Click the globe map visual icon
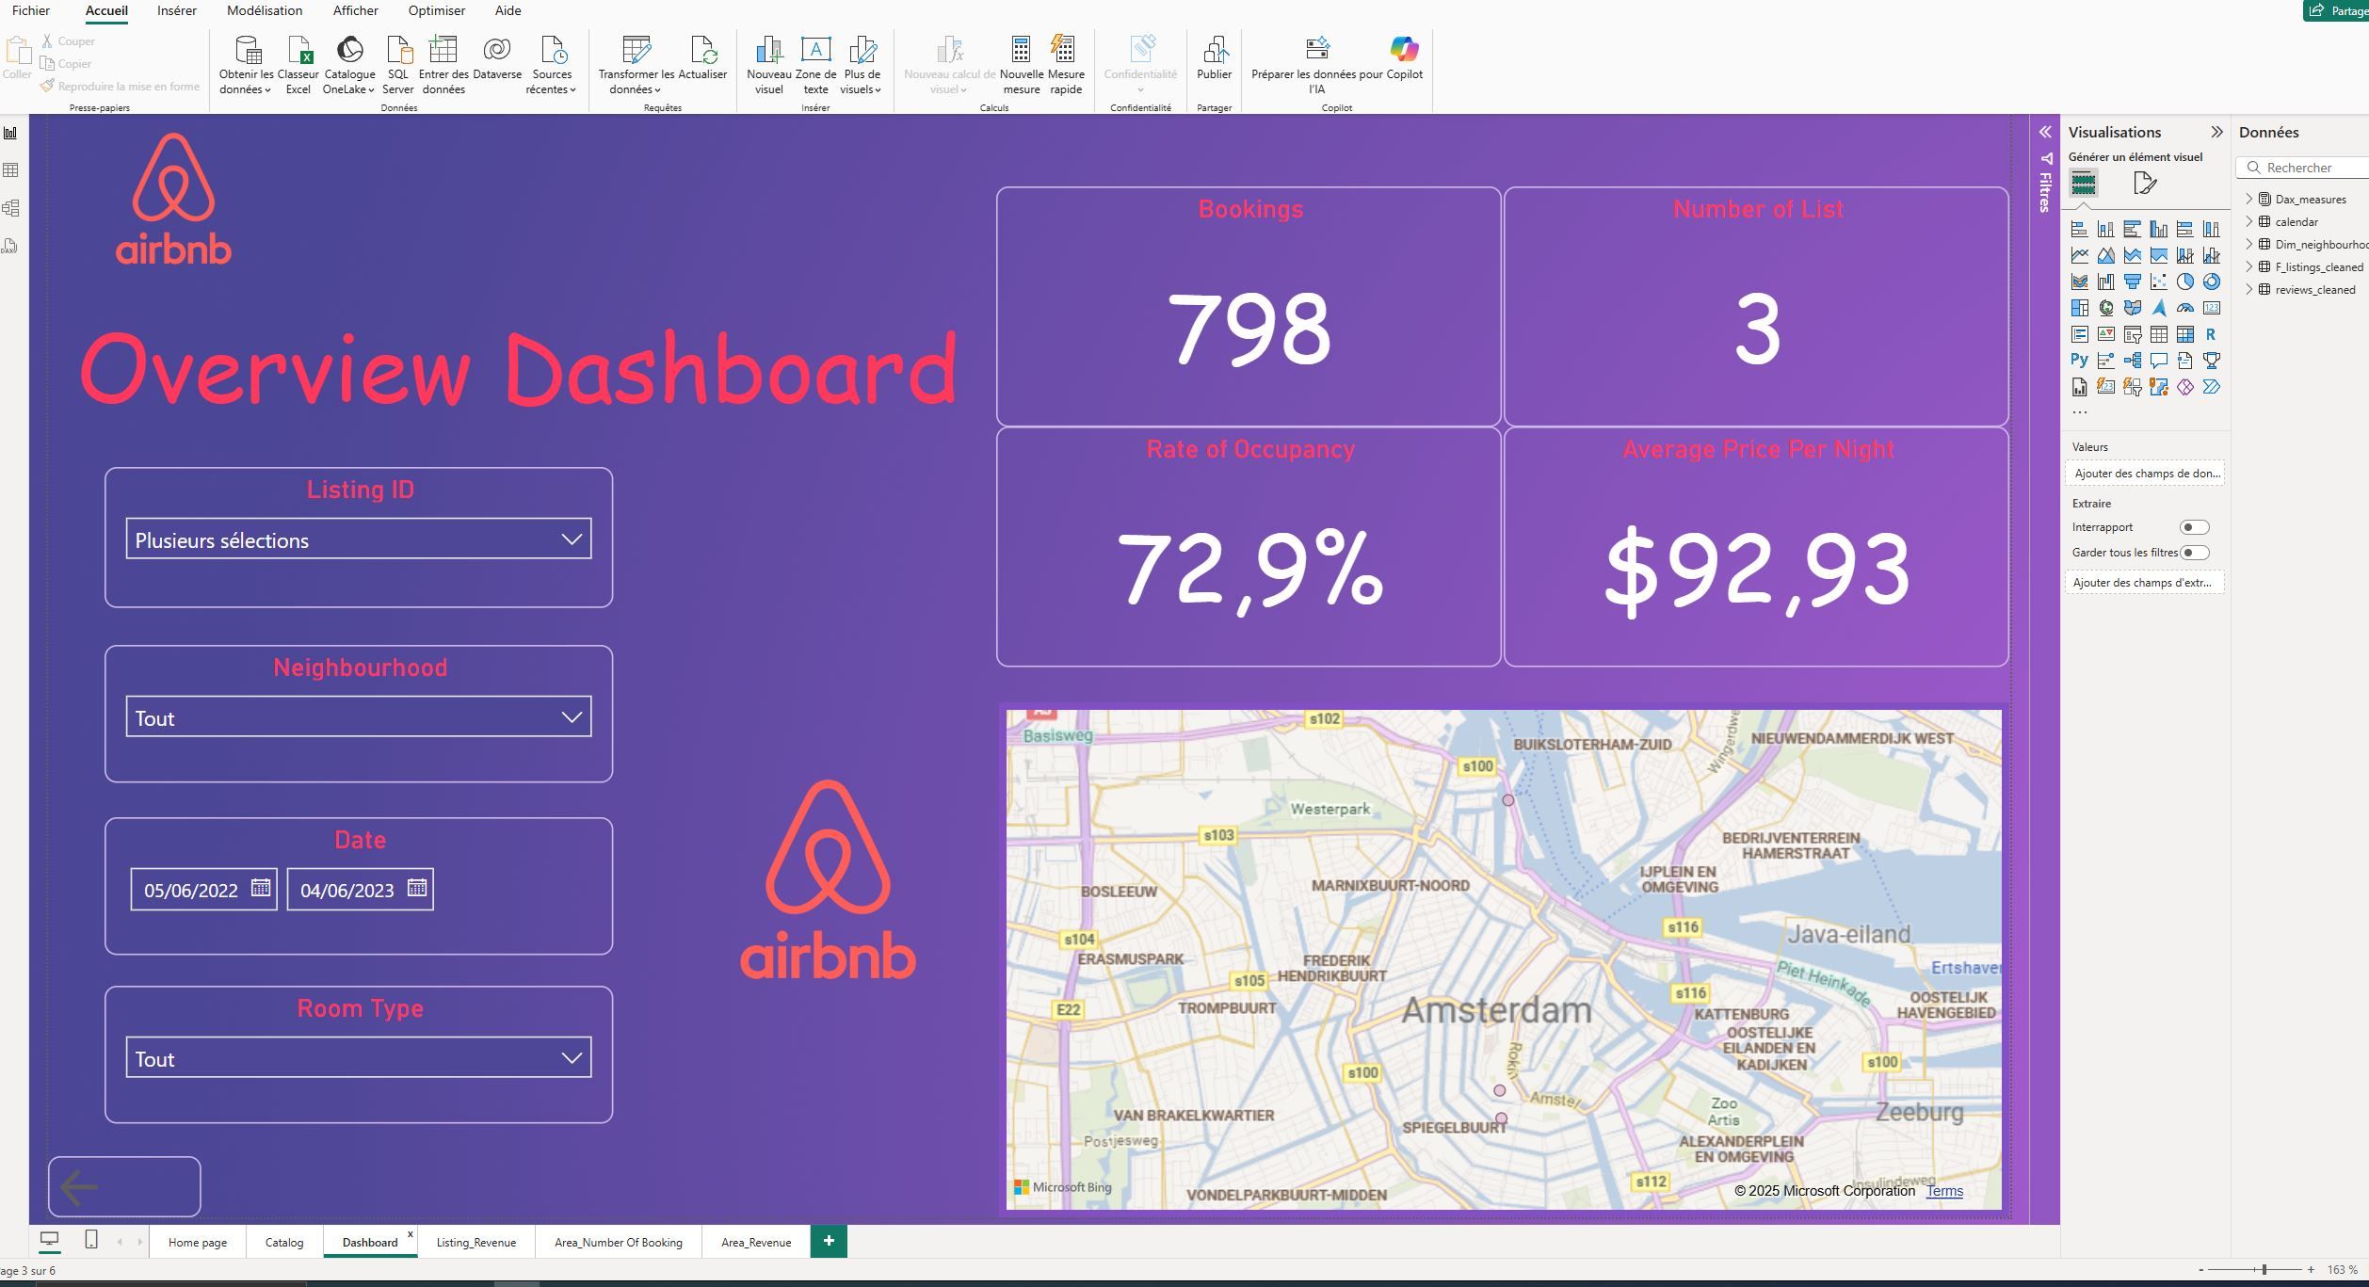This screenshot has height=1287, width=2369. pos(2105,308)
